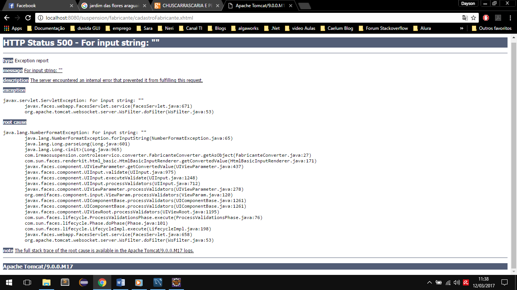
Task: Open the emprego bookmark folder
Action: click(118, 28)
